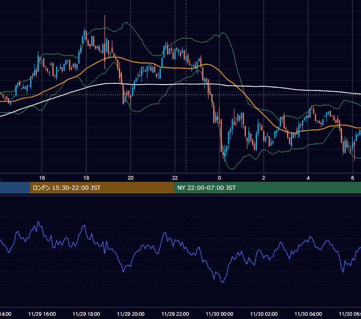Click the 11/30 02:00 date label
Screen dimensions: 361x319
(264, 314)
